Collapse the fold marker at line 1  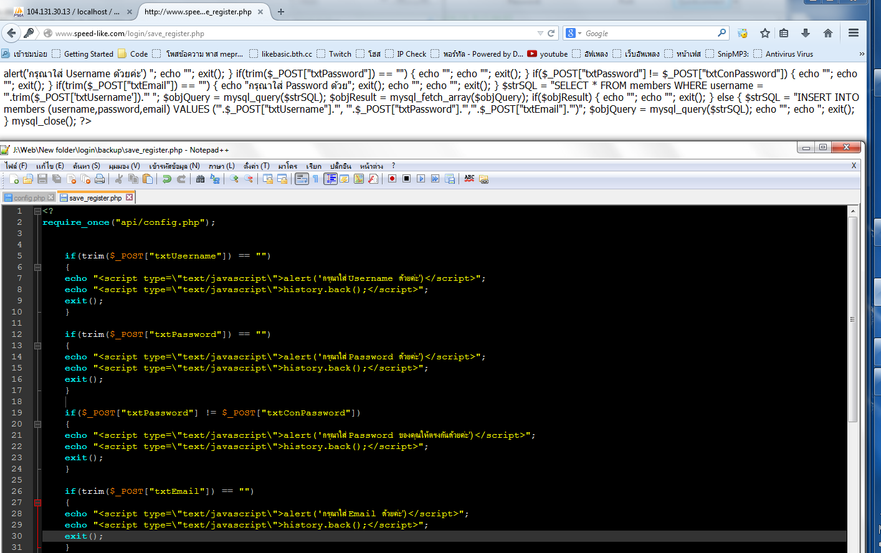(37, 211)
